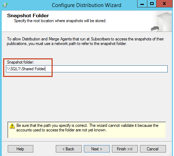Click the Configure Distribution Wizard title text
Screen dimensions: 174x156
[87, 5]
